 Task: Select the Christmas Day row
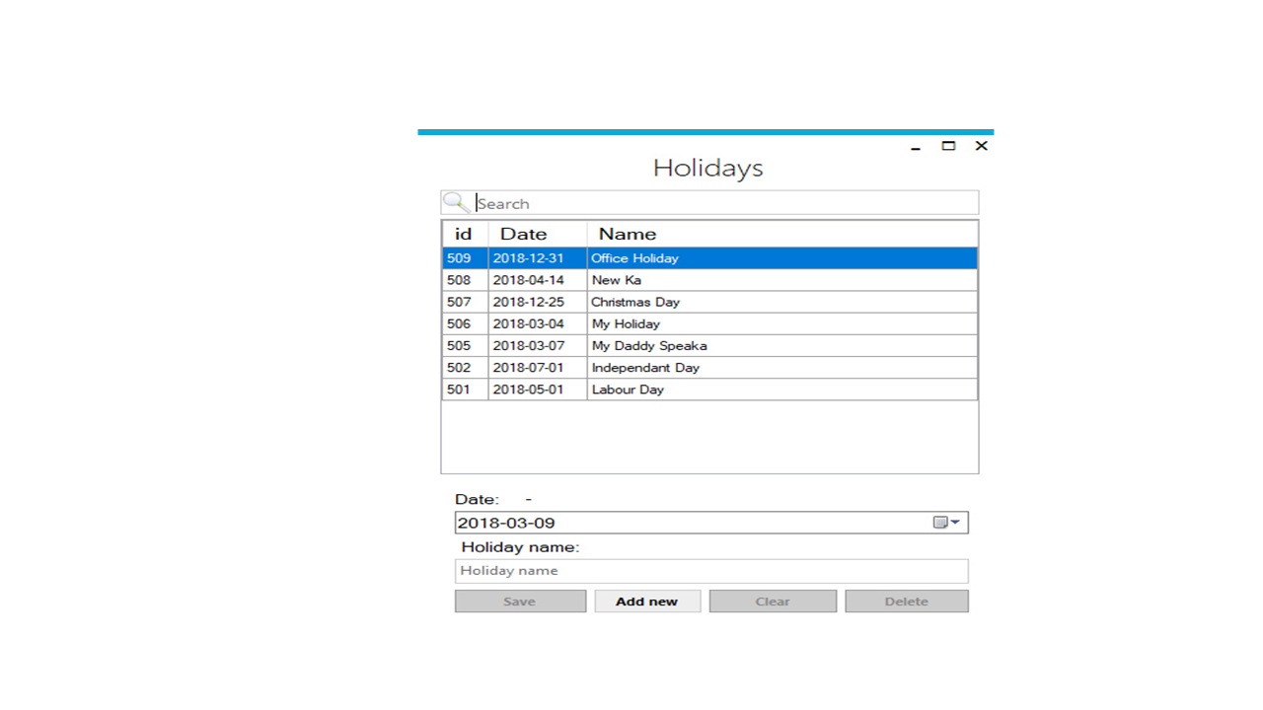(x=691, y=302)
